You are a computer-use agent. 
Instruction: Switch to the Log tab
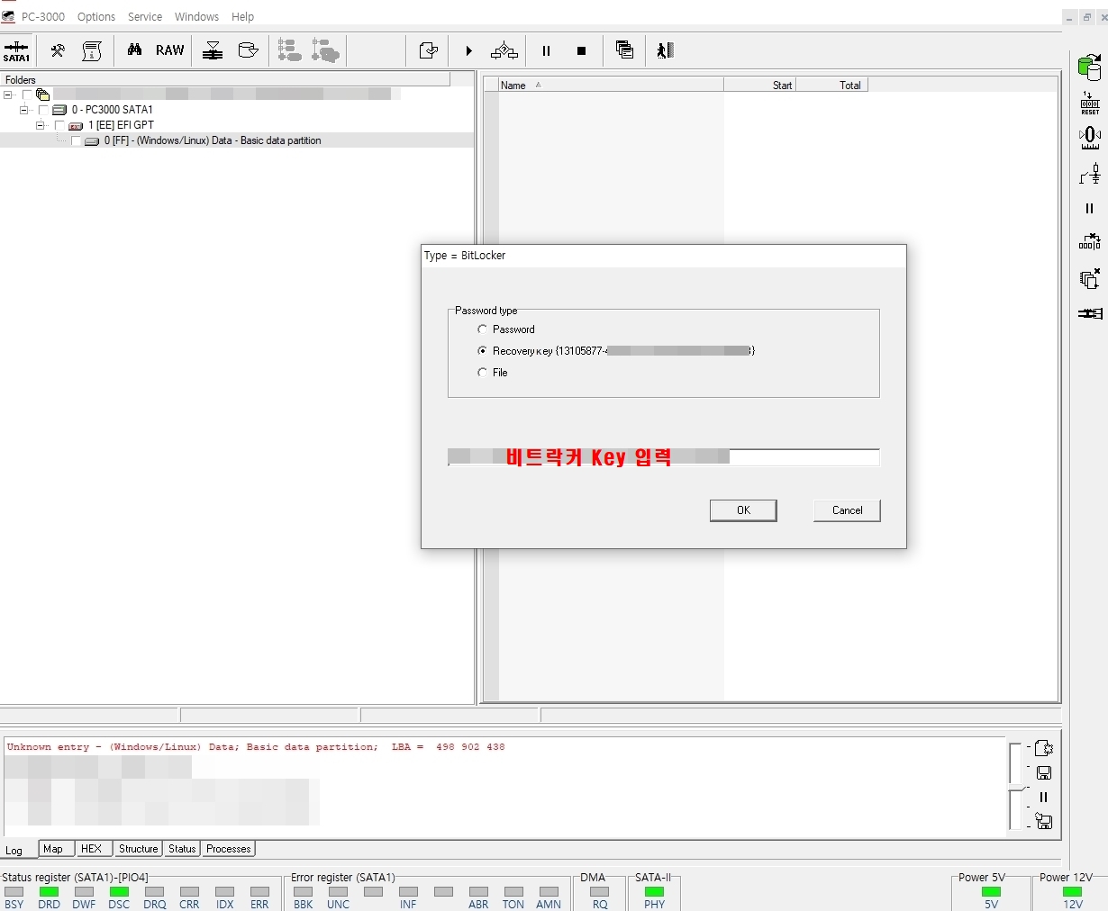click(x=14, y=850)
